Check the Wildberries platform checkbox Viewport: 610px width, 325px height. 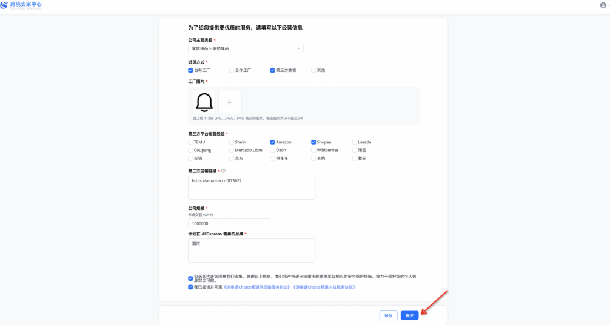pyautogui.click(x=313, y=150)
